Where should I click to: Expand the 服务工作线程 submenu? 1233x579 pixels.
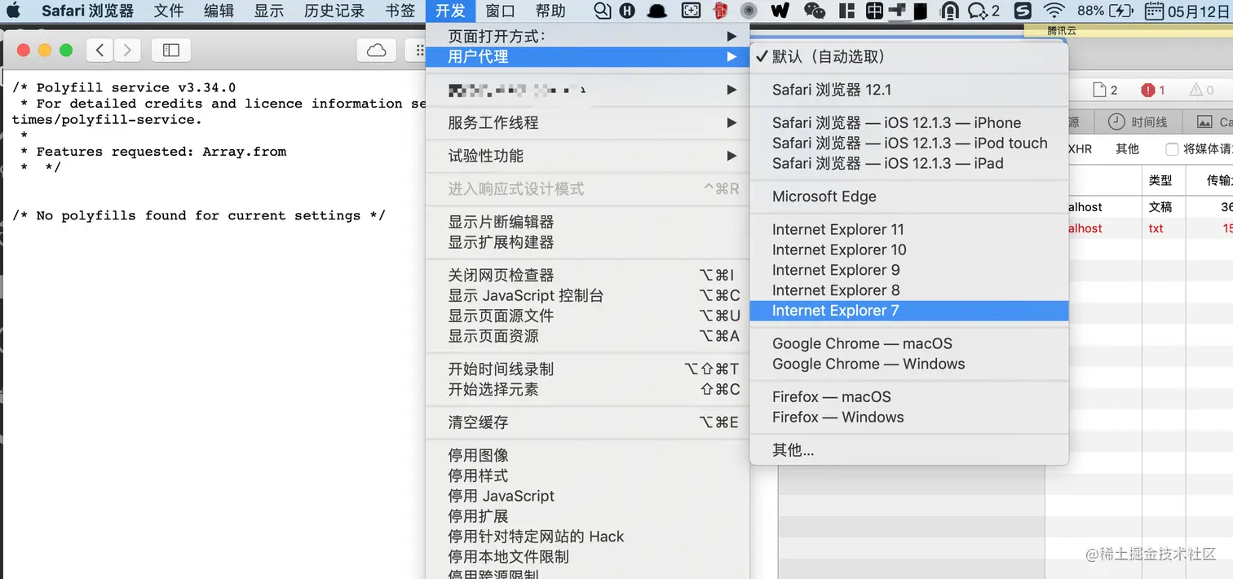pos(587,122)
